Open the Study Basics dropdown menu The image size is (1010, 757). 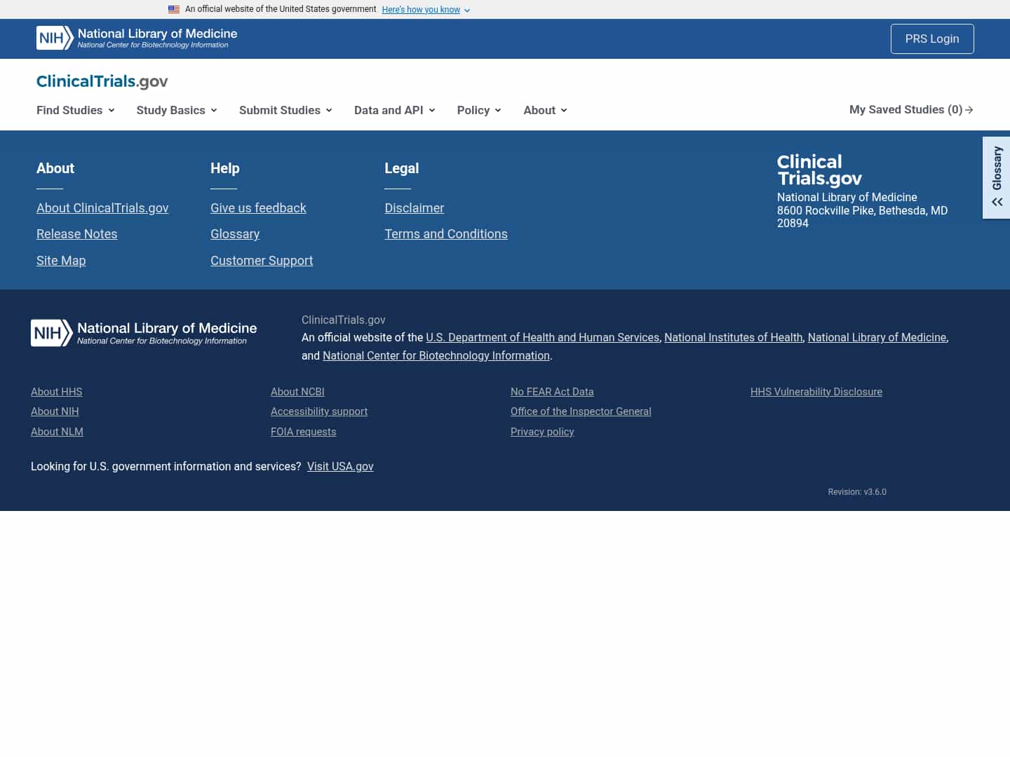177,110
